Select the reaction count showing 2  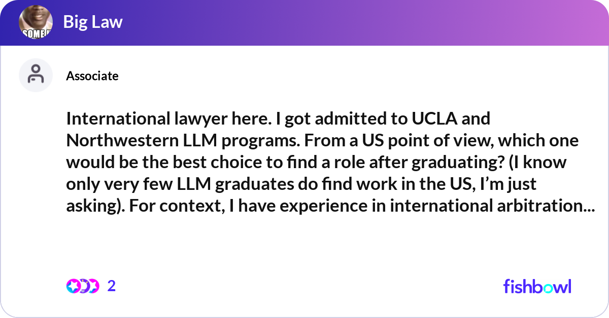click(112, 286)
